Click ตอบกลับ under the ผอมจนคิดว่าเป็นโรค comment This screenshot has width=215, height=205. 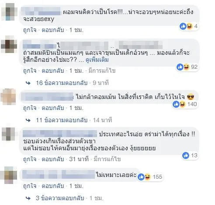[x=53, y=30]
